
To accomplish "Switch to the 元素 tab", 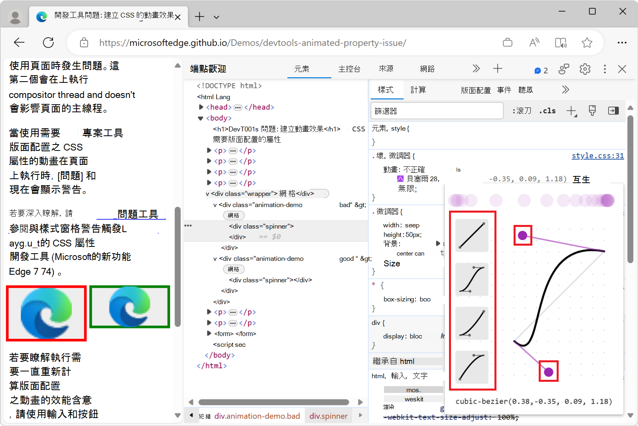I will coord(302,69).
